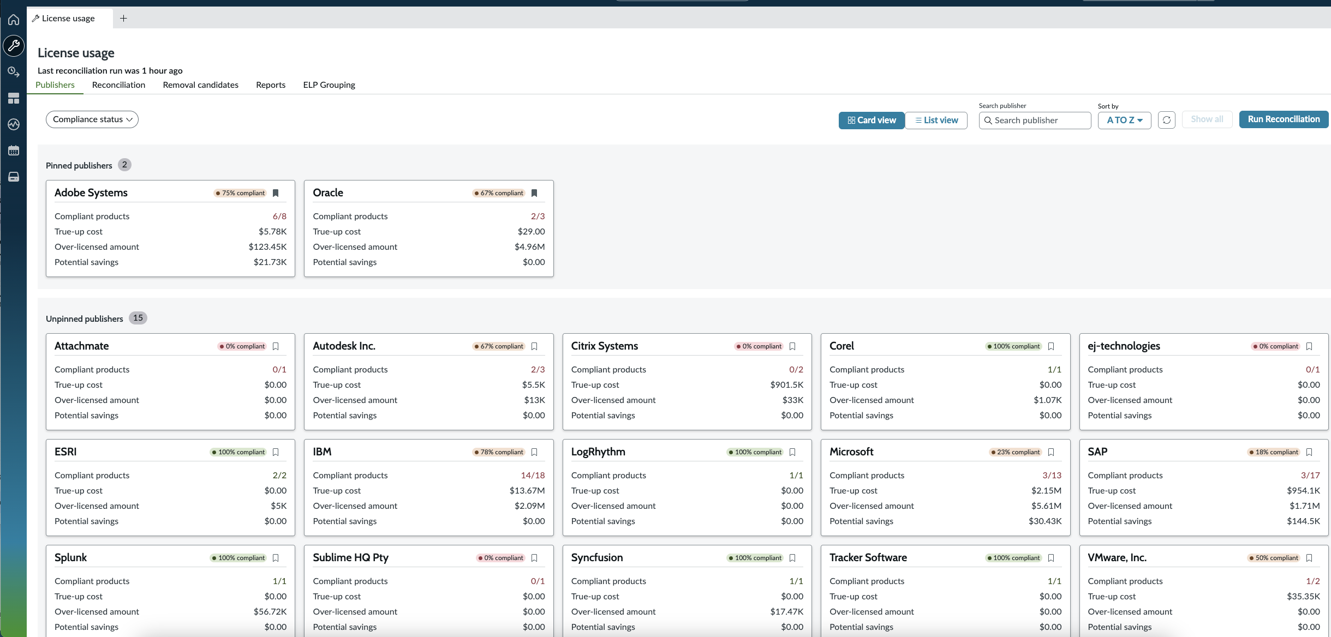
Task: Add a new tab with plus icon
Action: coord(124,19)
